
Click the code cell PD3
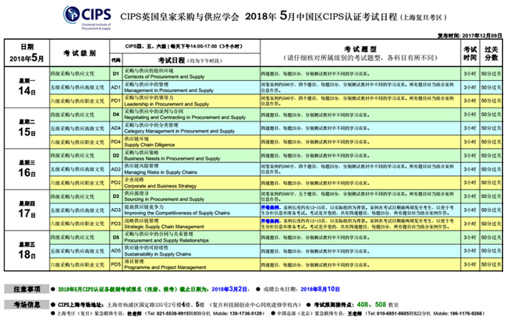116,224
